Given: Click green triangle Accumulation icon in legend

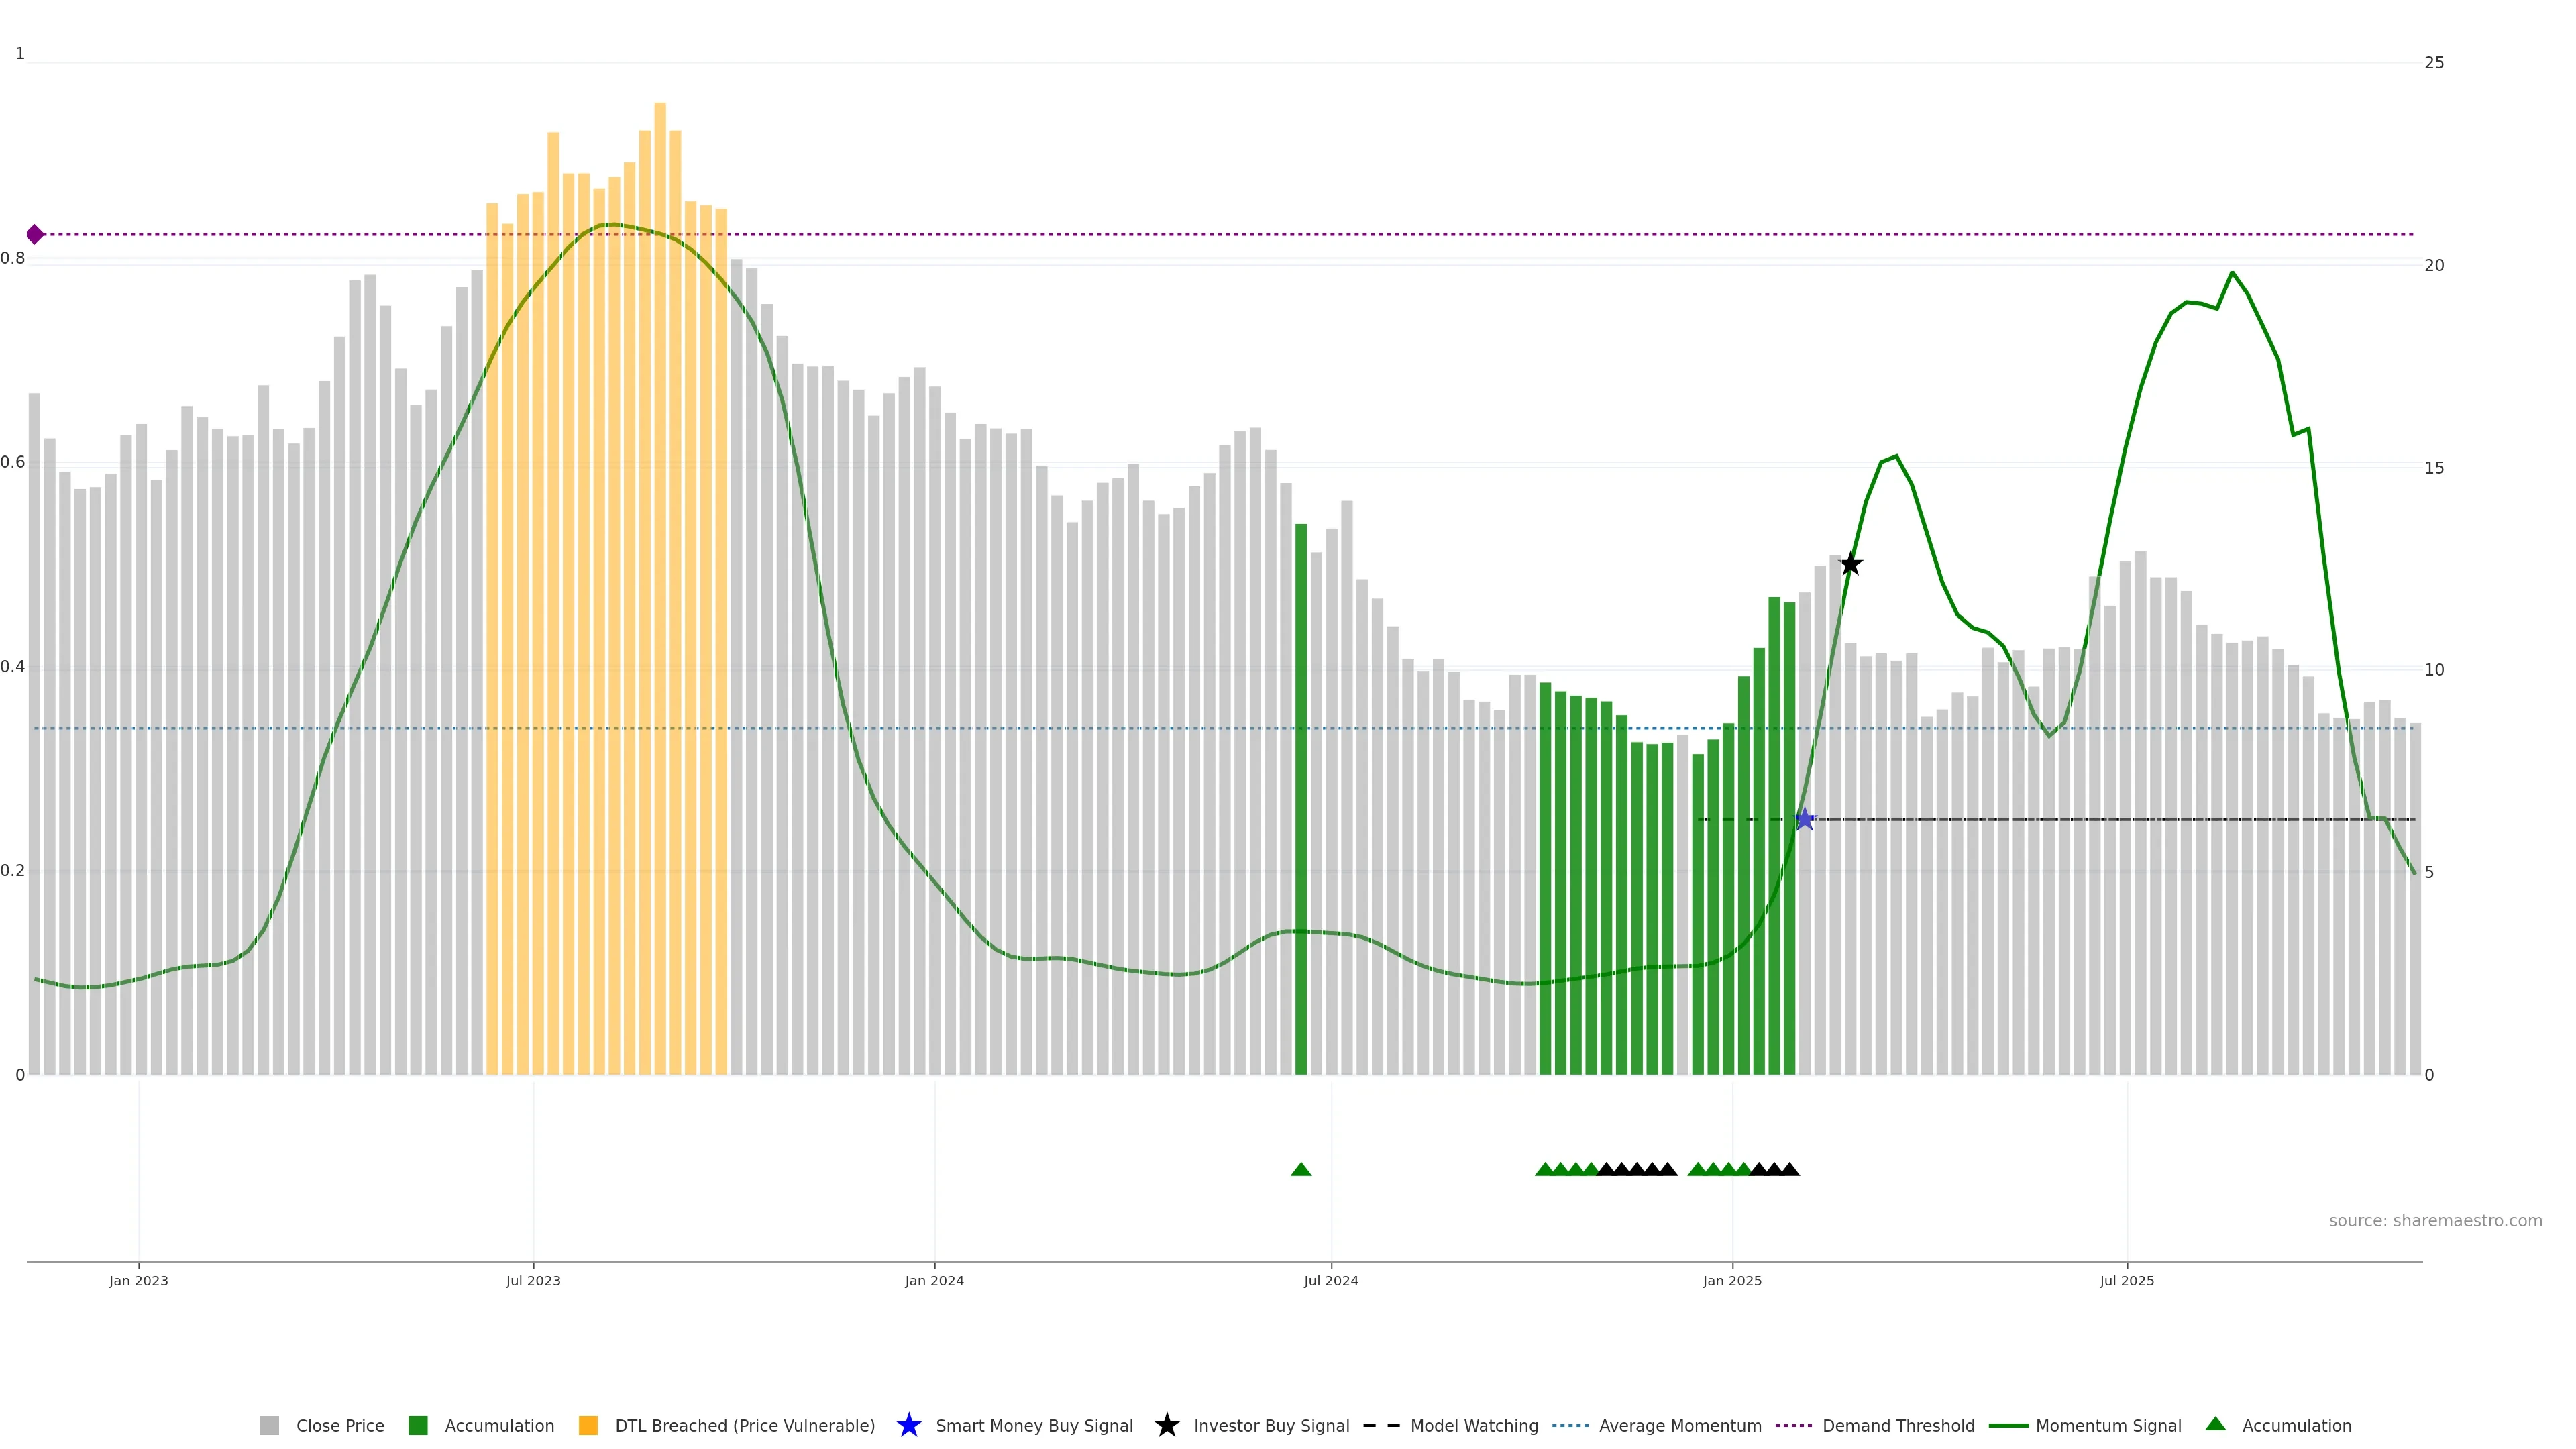Looking at the screenshot, I should pyautogui.click(x=2215, y=1424).
